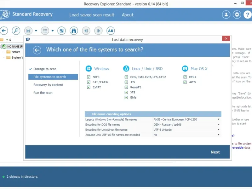Open the binoculars find tool
The height and width of the screenshot is (189, 252).
74,31
